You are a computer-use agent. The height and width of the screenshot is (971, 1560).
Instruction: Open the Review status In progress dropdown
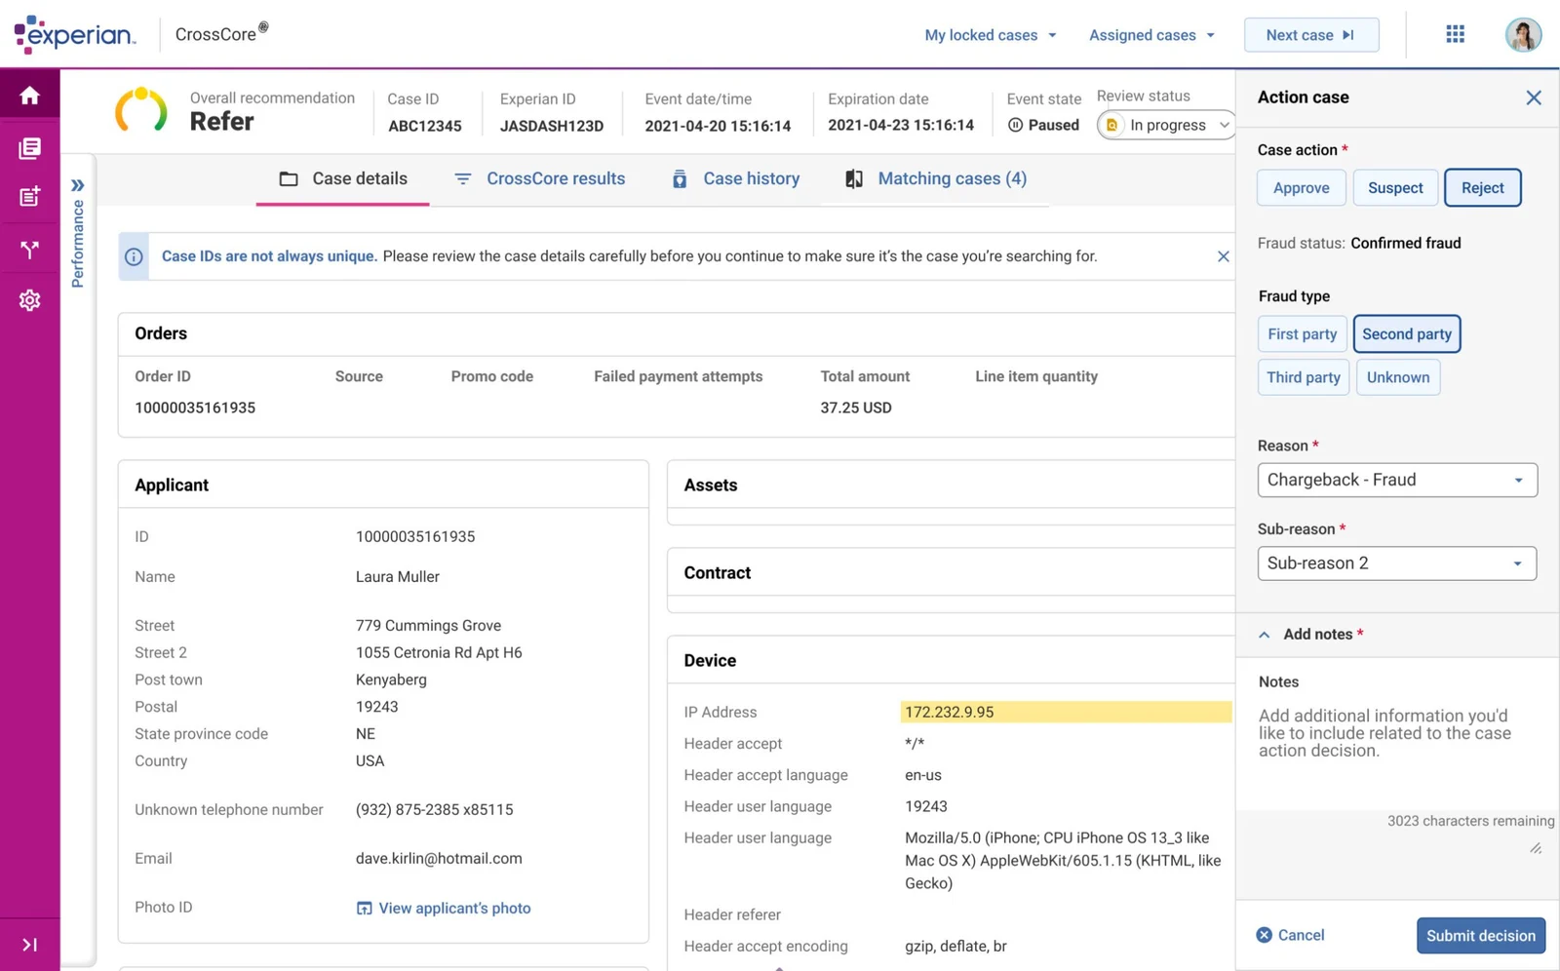point(1167,125)
